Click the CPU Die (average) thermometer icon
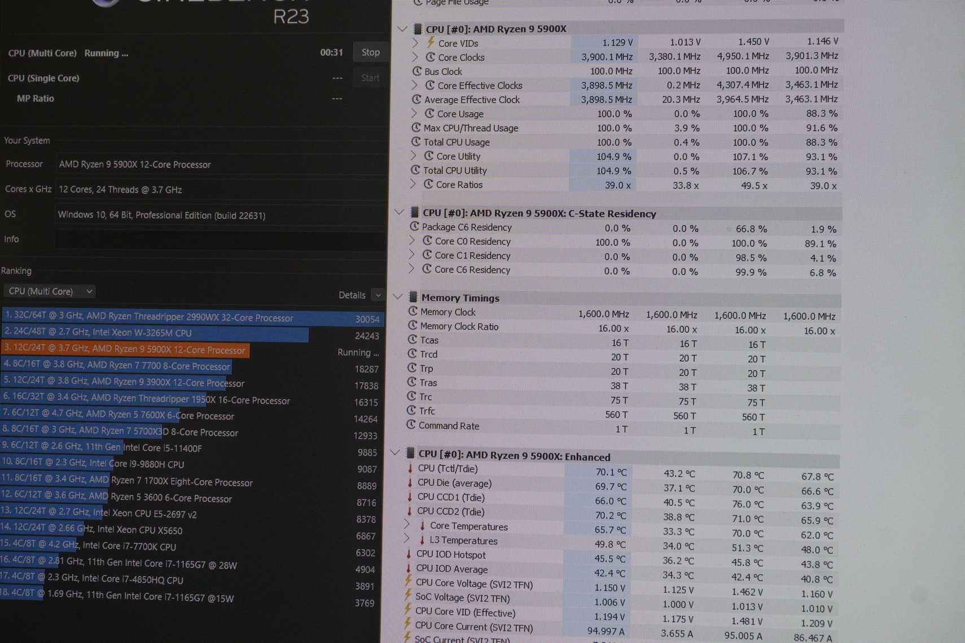This screenshot has height=643, width=965. (x=410, y=482)
